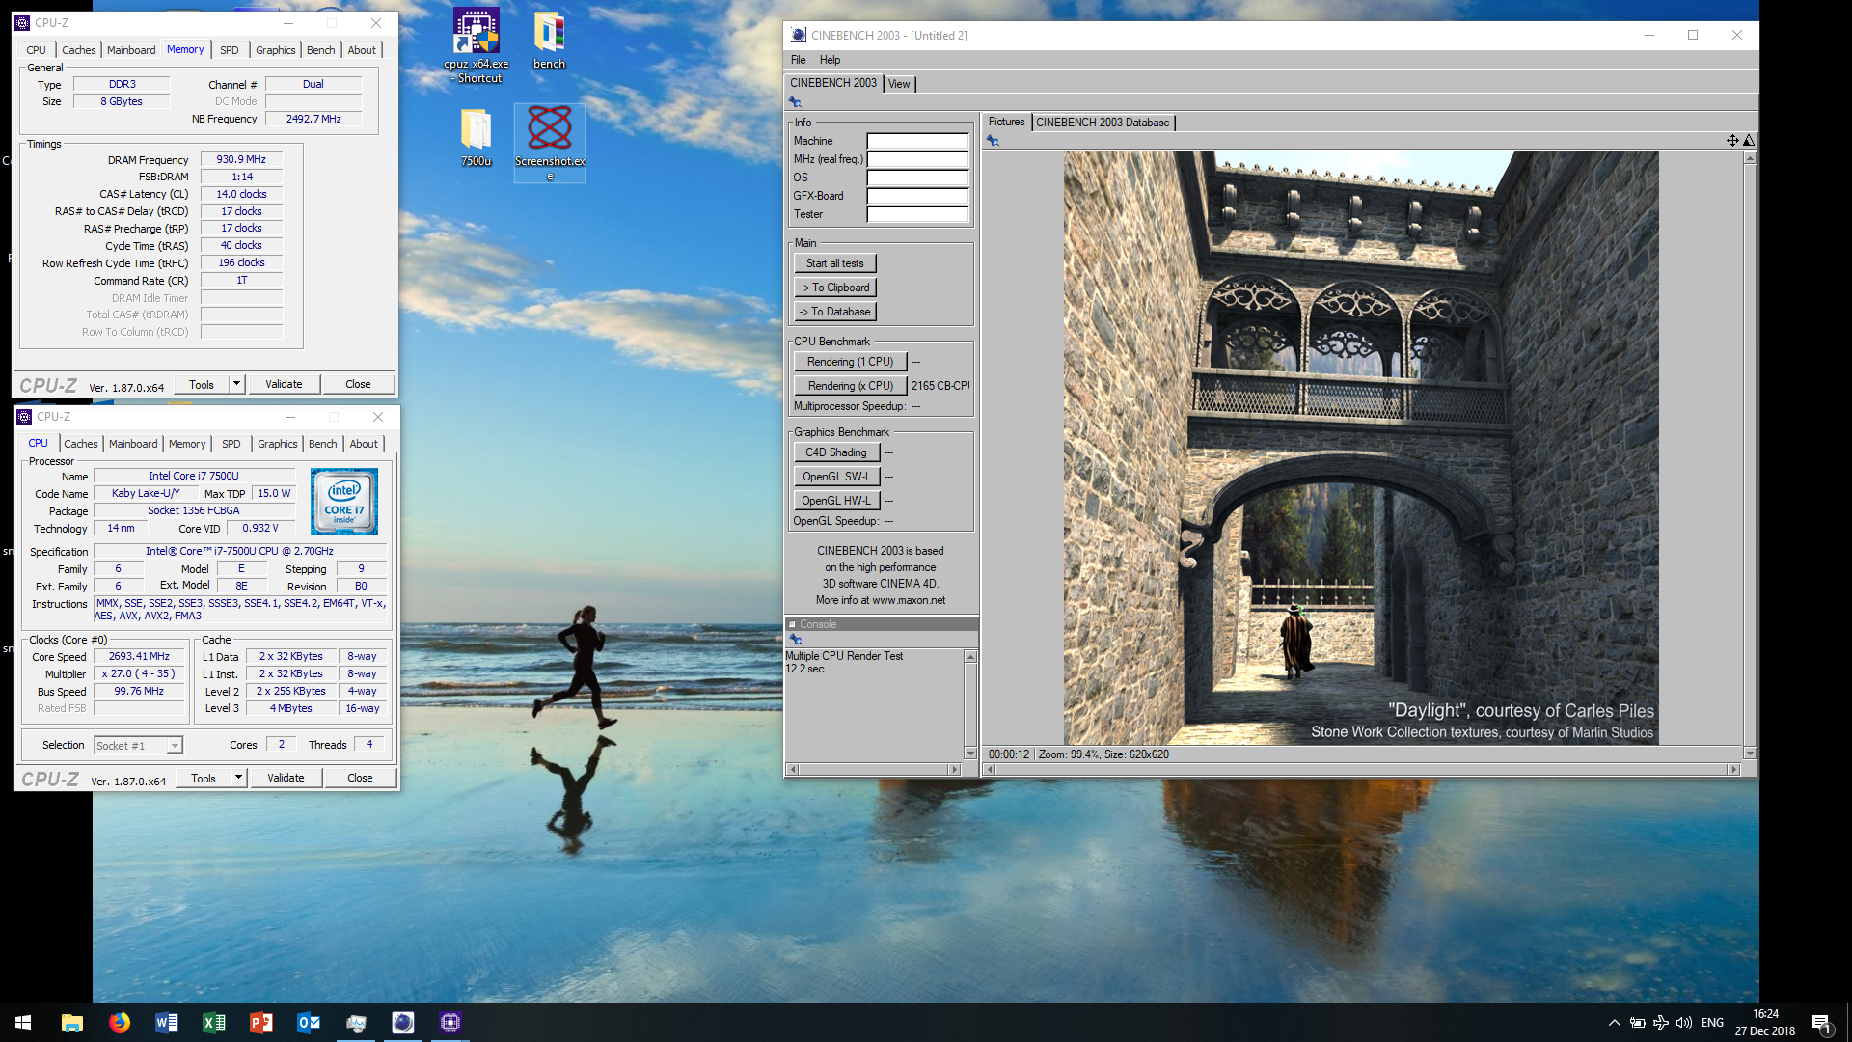Select the Screenshot.exe desktop icon
Image resolution: width=1852 pixels, height=1042 pixels.
click(550, 143)
